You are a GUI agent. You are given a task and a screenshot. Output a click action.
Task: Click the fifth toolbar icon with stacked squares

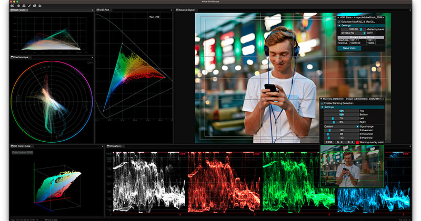tap(34, 5)
